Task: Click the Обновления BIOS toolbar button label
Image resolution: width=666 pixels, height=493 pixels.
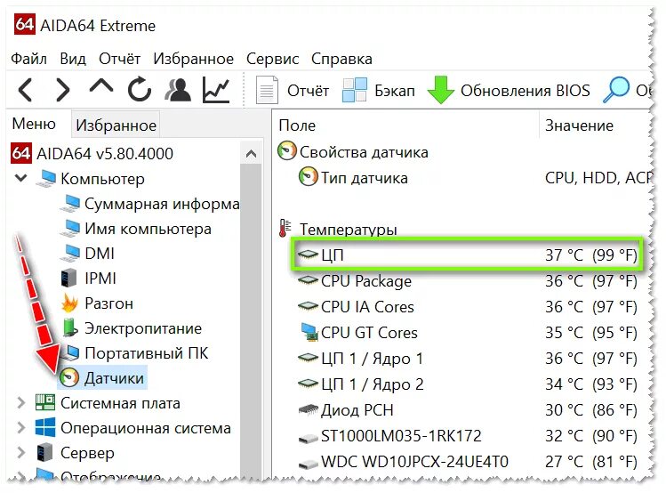Action: pos(526,91)
